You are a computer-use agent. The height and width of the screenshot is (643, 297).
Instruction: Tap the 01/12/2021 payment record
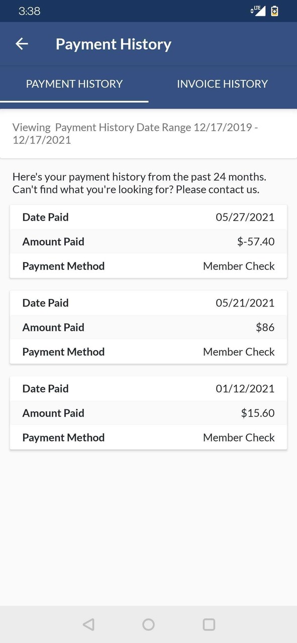pos(148,388)
